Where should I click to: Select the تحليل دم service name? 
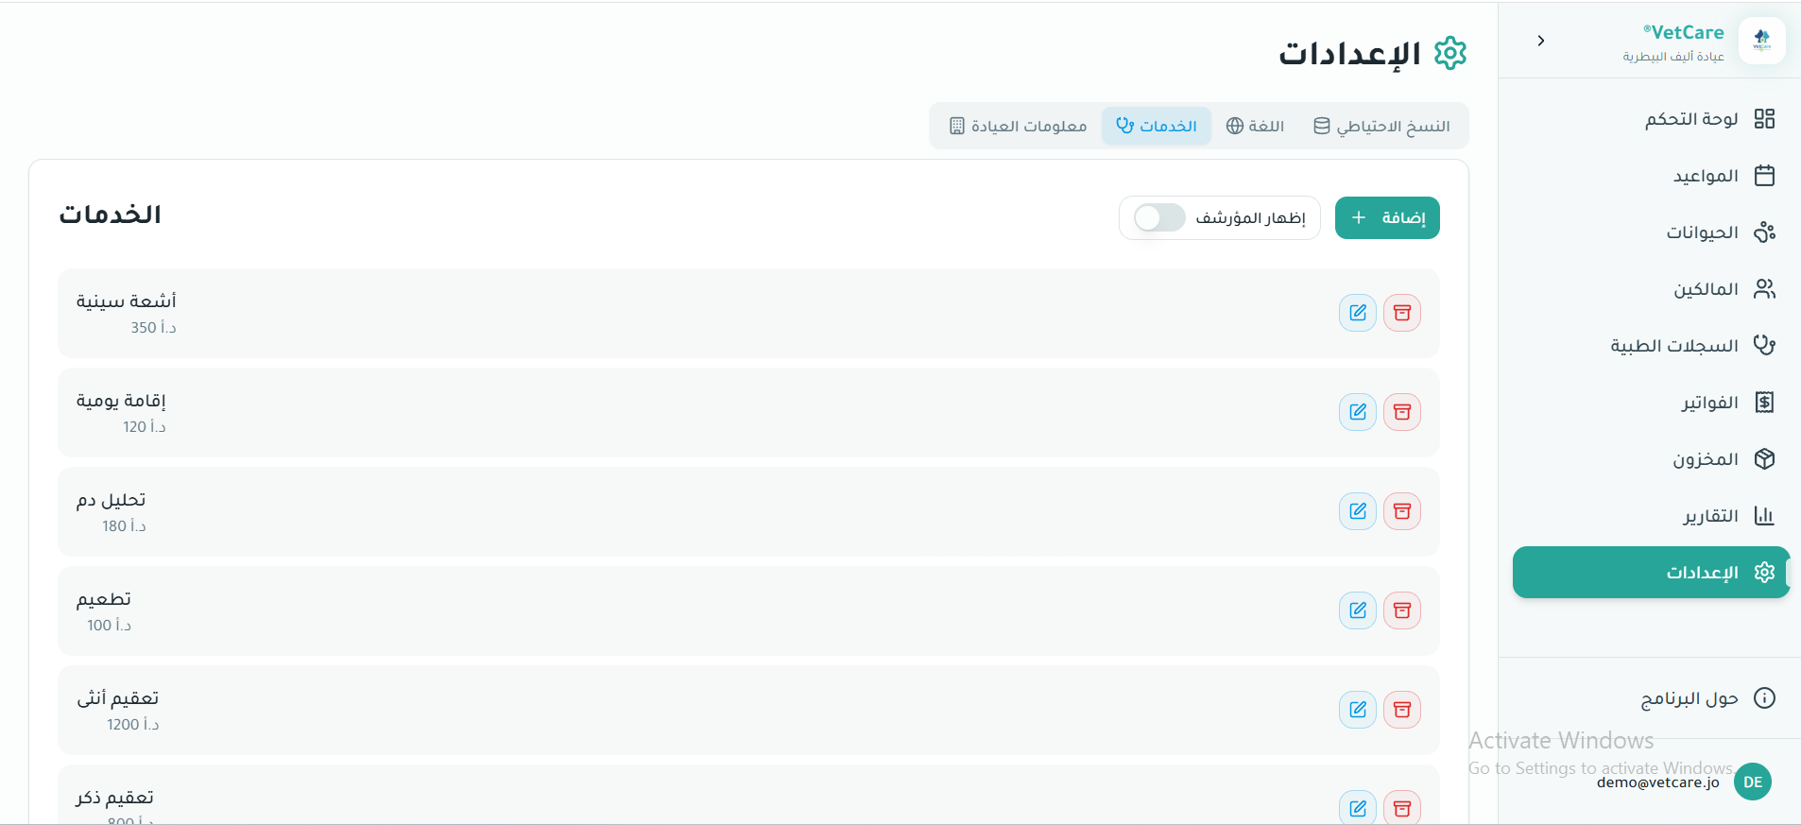[111, 500]
